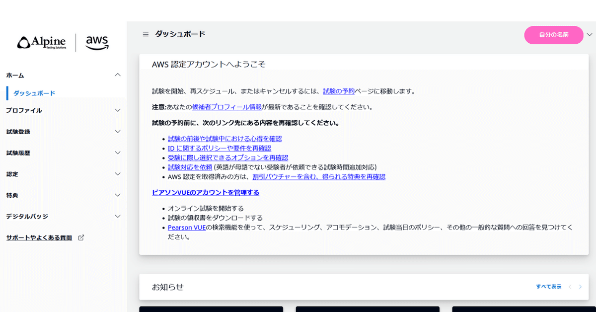This screenshot has width=596, height=312.
Task: Open 受験に際し選択できるオプションを再確認 link
Action: click(x=228, y=157)
